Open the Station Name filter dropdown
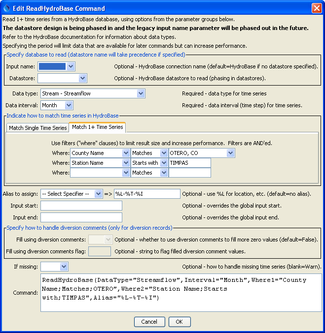This screenshot has height=333, width=325. pos(125,163)
